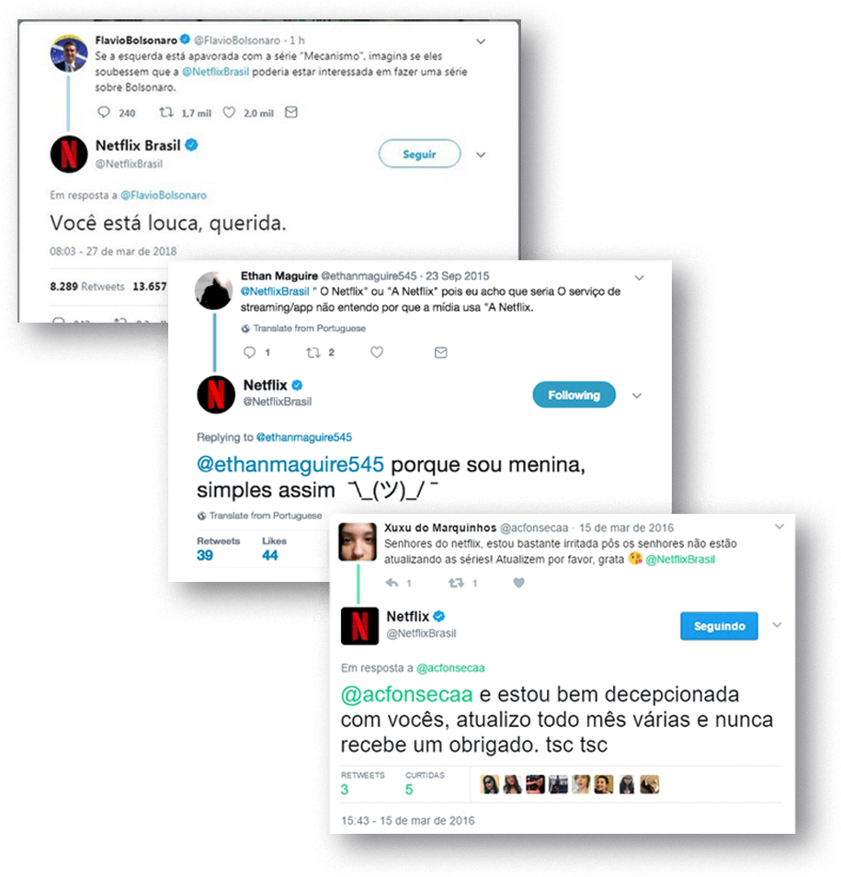Click reply icon on Ethan Maguire tweet
Screen dimensions: 841x877
click(x=249, y=352)
